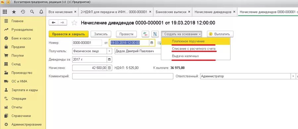Focus the Начислено amount field

(89, 68)
